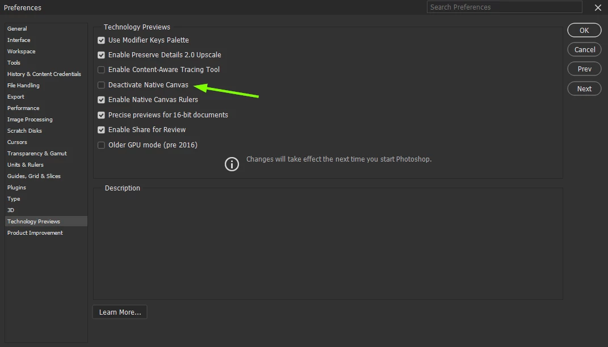This screenshot has width=608, height=347.
Task: Go to Workspace preferences
Action: 46,51
